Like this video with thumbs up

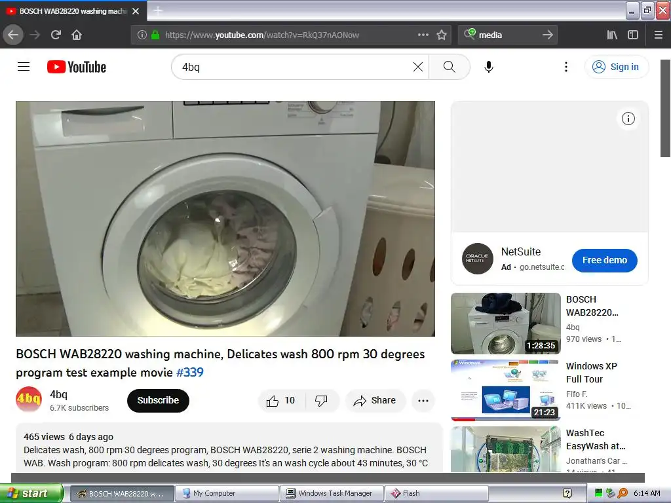(x=281, y=400)
